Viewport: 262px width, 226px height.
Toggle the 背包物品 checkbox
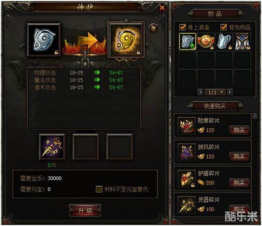(223, 27)
